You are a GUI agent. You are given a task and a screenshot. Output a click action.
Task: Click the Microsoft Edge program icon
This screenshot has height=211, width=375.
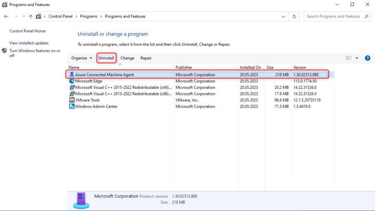pyautogui.click(x=72, y=81)
